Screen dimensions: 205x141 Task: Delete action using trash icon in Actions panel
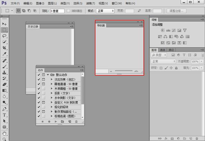(76, 121)
